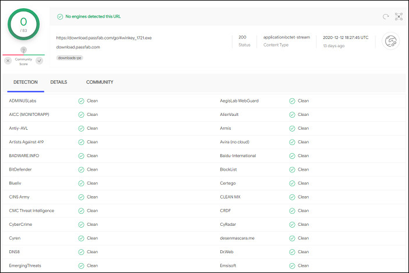Viewport: 409px width, 273px height.
Task: Vote malicious with the X button
Action: 8,61
